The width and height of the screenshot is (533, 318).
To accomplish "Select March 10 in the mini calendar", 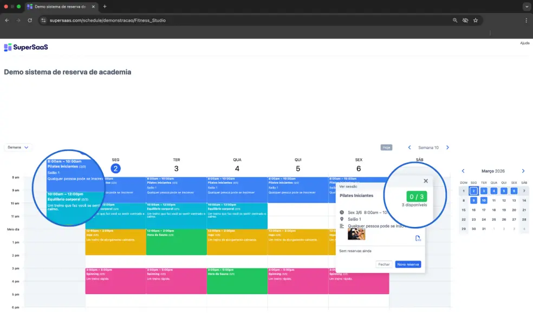I will point(484,200).
